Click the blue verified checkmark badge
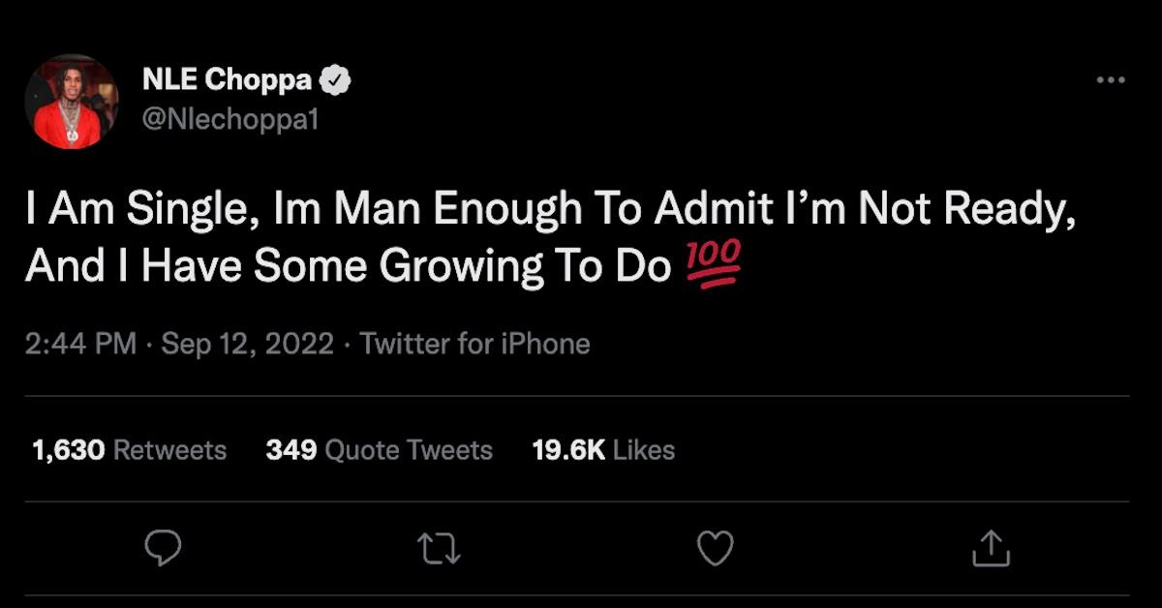Viewport: 1162px width, 608px height. 335,81
